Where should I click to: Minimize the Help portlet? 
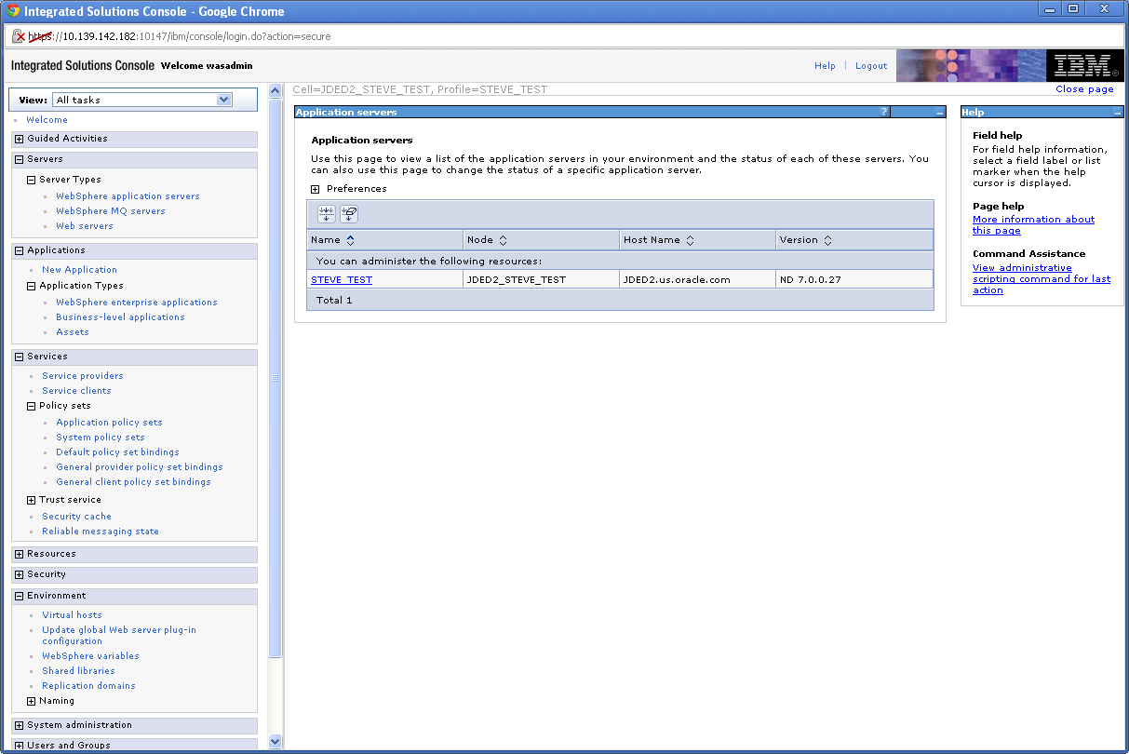tap(1118, 113)
